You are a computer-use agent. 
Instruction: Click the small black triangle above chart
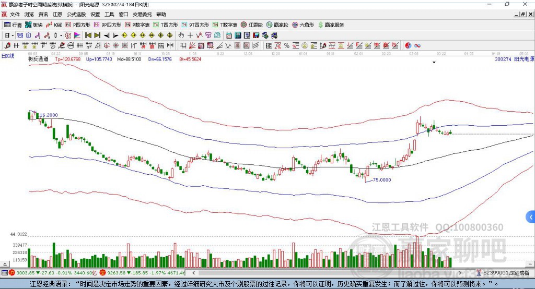[434, 63]
